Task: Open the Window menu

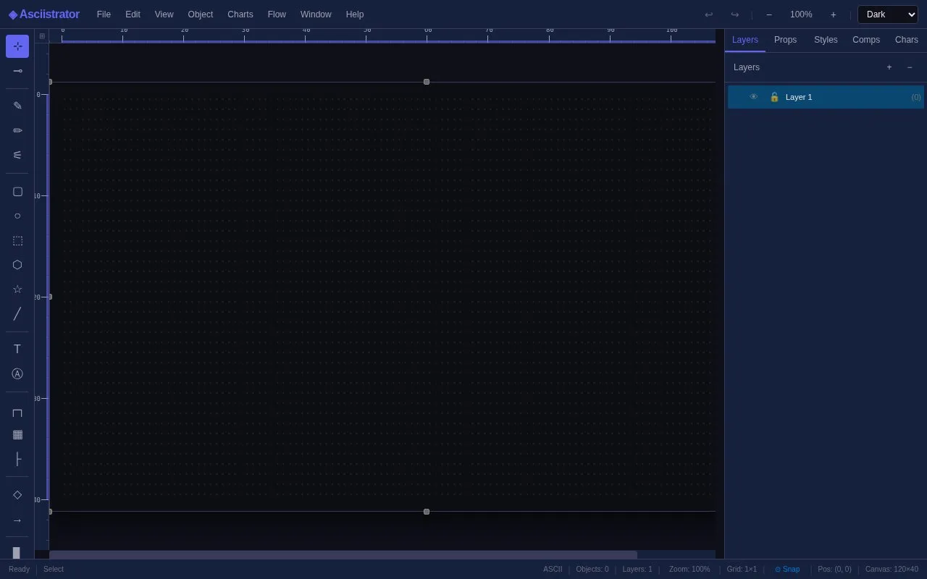Action: pyautogui.click(x=316, y=14)
